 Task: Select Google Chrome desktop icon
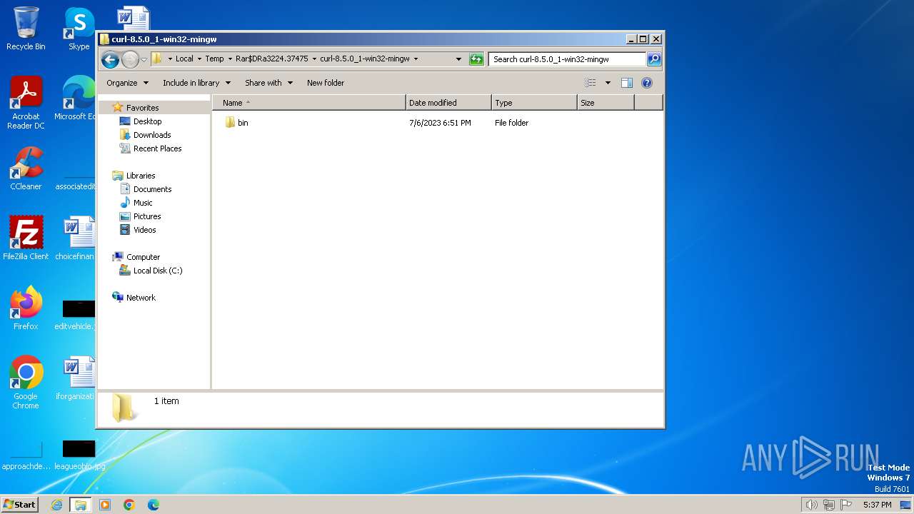pos(26,383)
